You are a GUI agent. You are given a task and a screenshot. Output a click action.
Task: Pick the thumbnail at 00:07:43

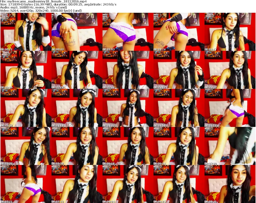[76, 184]
